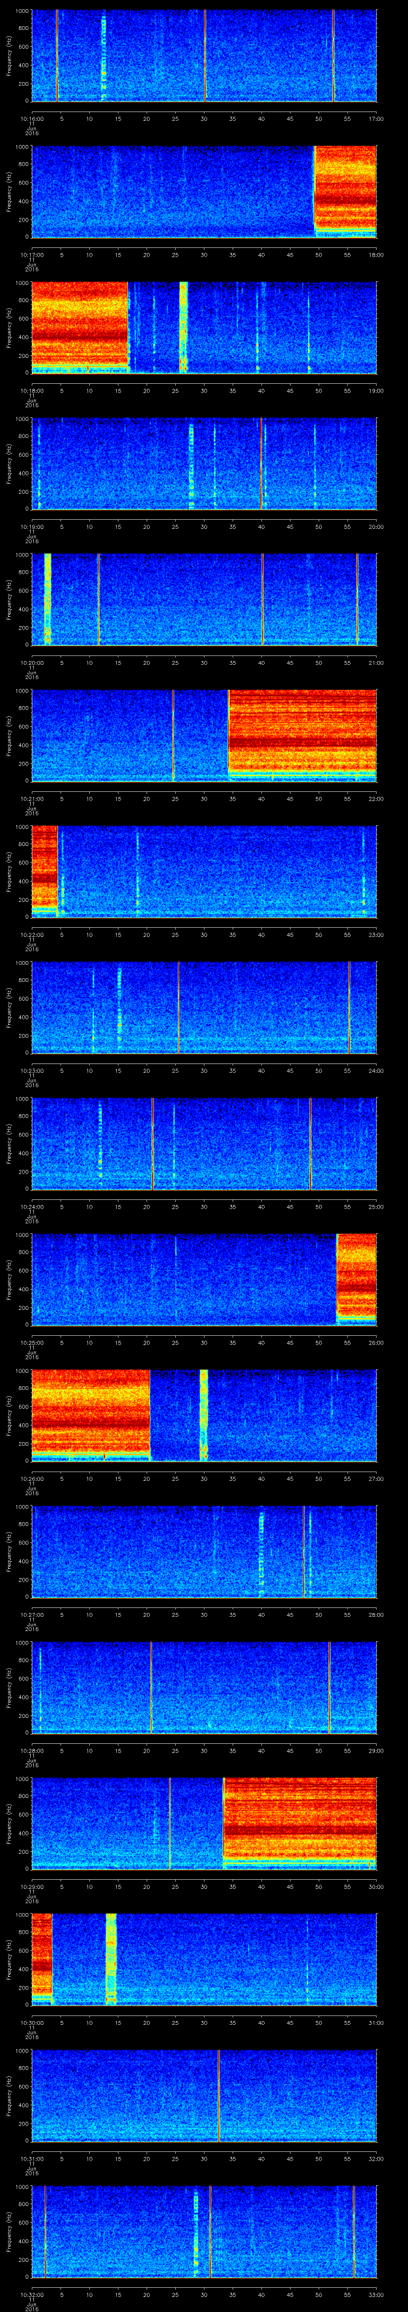408x2312 pixels.
Task: Select the spectrogram panel starting at 10:30:00
Action: coord(204,1959)
